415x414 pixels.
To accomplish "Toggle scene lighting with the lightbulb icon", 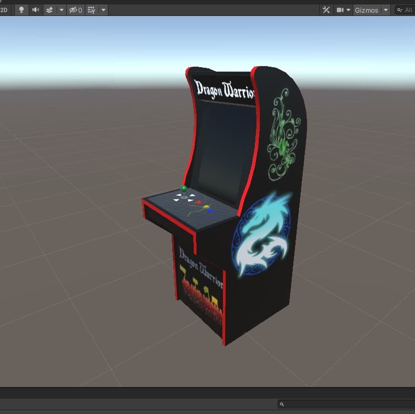I will [21, 10].
